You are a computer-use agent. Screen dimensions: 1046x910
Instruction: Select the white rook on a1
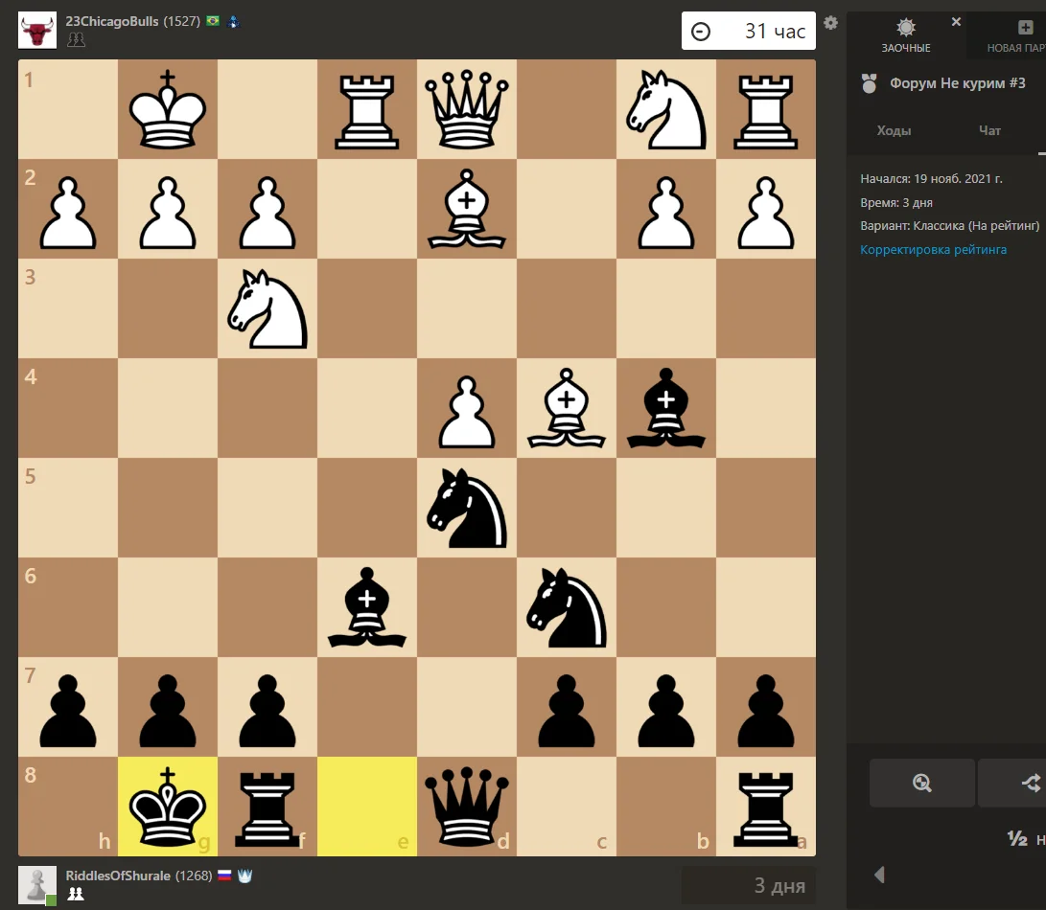pos(766,109)
